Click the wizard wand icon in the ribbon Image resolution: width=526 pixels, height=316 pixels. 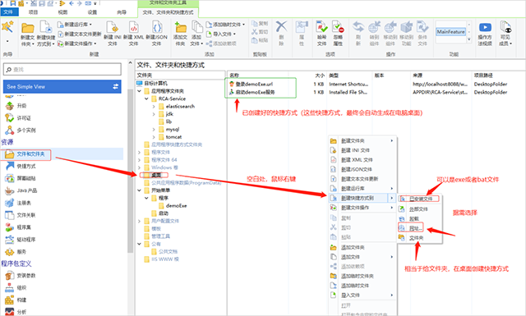[x=7, y=27]
